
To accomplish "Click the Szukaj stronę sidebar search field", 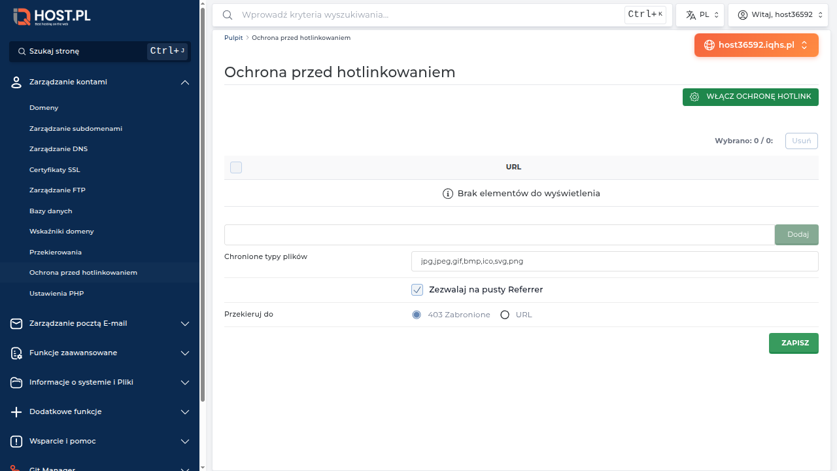I will [100, 51].
